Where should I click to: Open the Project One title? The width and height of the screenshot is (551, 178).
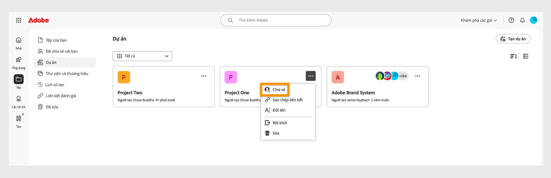(237, 93)
